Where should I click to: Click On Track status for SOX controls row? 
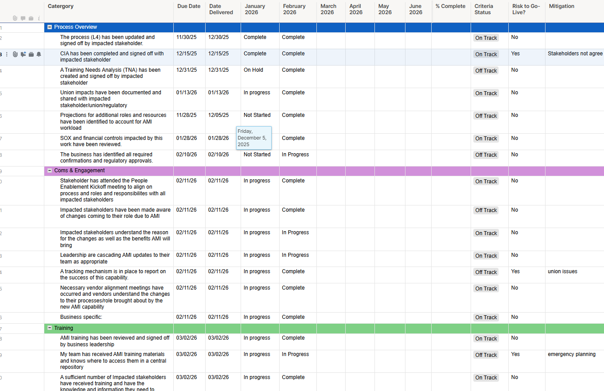(x=486, y=139)
